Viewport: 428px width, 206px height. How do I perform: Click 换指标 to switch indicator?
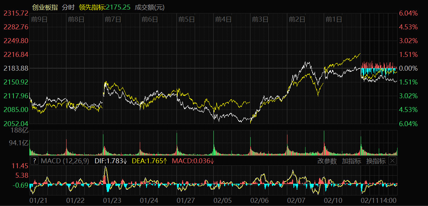click(x=376, y=161)
